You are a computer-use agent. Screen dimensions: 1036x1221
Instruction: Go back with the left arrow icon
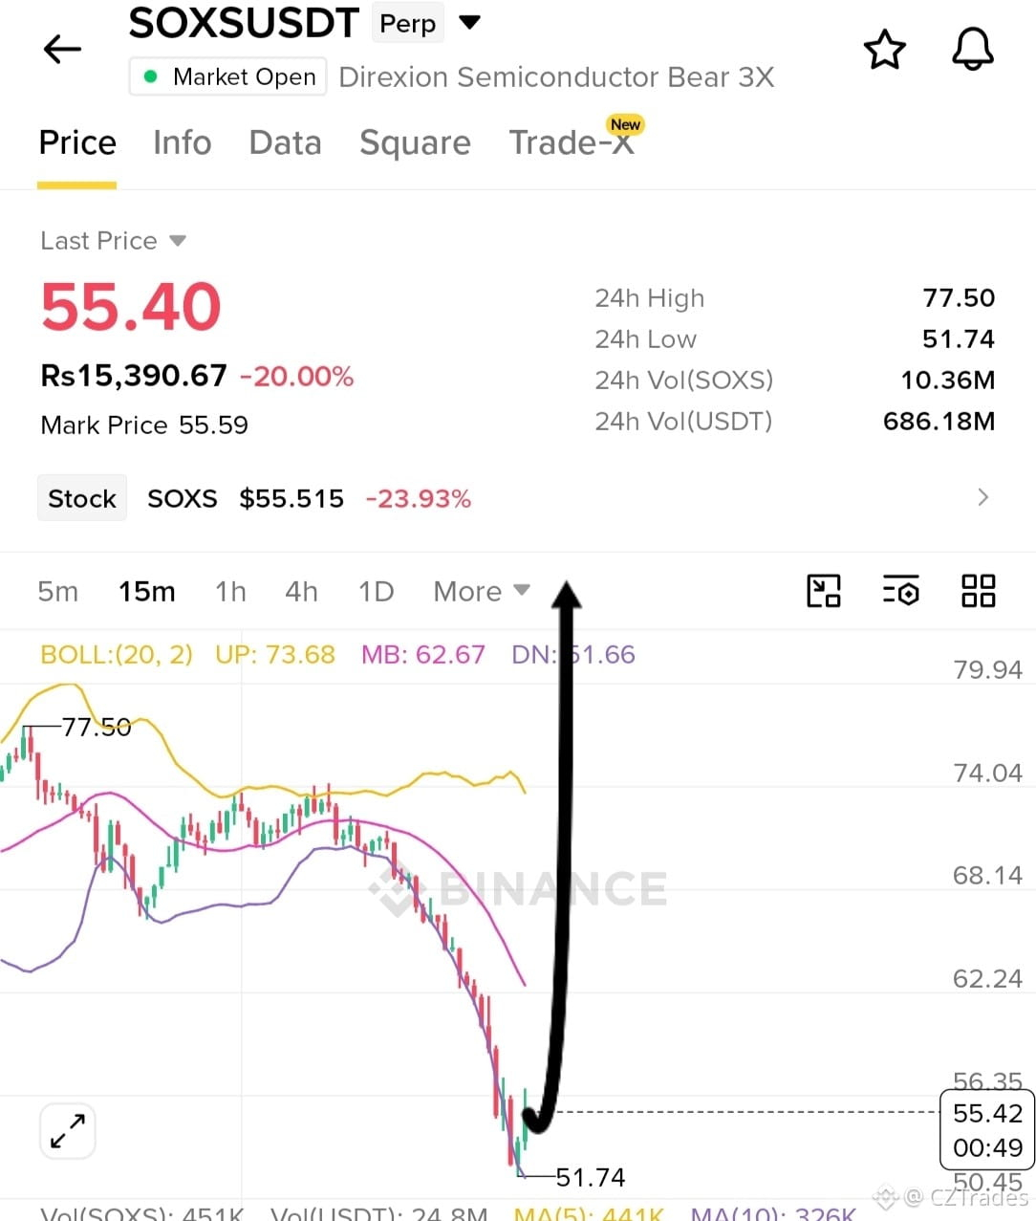pos(62,49)
